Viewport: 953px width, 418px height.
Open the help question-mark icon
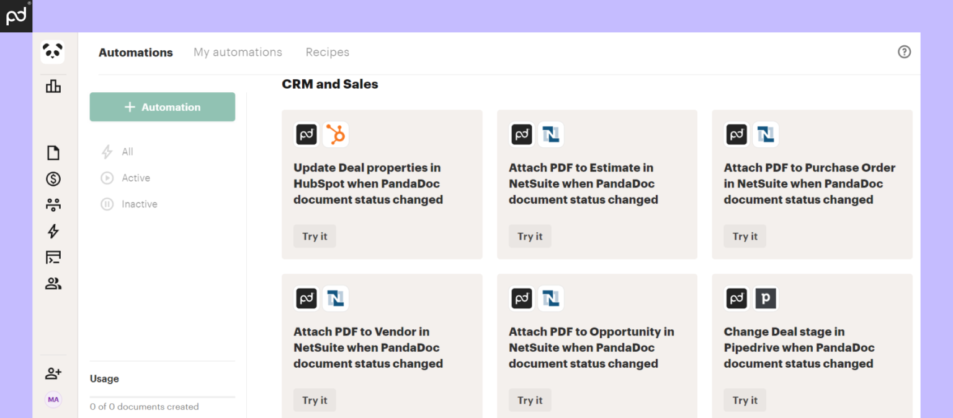pyautogui.click(x=904, y=52)
